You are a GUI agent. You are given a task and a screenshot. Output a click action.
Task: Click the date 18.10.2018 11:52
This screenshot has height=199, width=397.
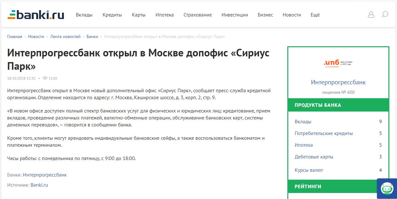pos(21,78)
